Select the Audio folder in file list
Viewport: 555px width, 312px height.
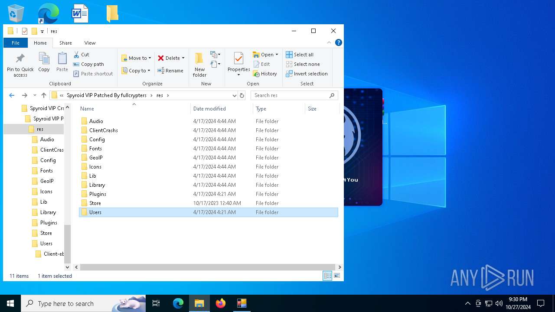click(208, 121)
